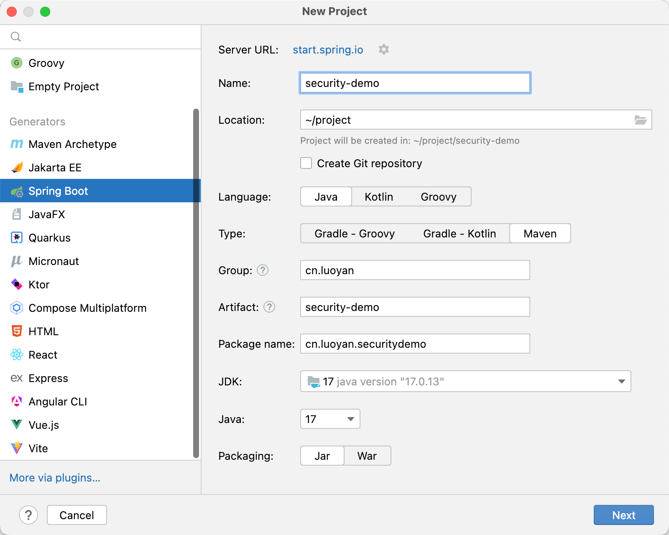The width and height of the screenshot is (669, 535).
Task: Click the Micronaut icon
Action: pyautogui.click(x=17, y=261)
